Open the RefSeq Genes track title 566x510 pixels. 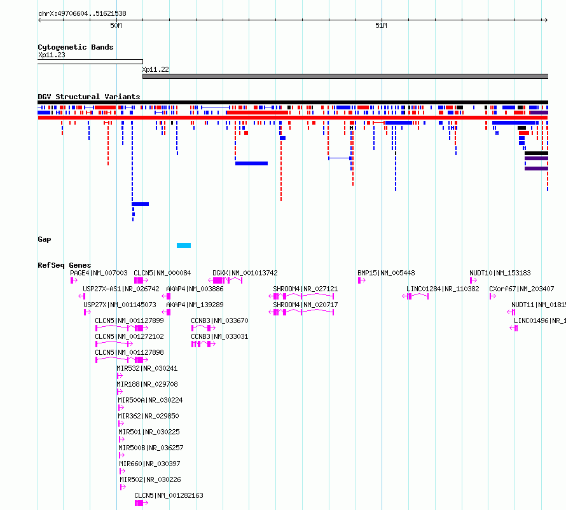tap(64, 265)
